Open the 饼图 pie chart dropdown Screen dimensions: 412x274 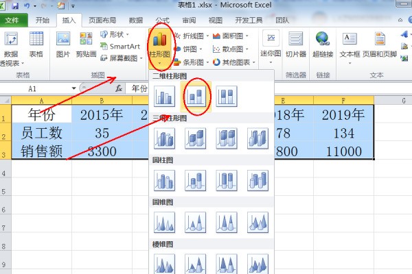188,49
